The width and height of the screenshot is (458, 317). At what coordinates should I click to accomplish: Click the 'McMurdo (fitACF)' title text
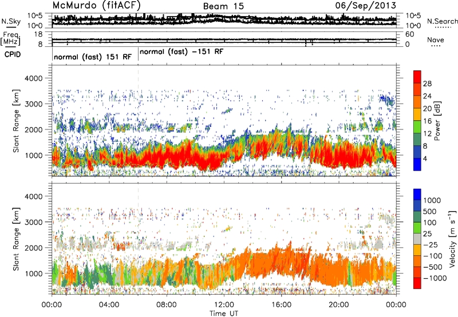[97, 6]
